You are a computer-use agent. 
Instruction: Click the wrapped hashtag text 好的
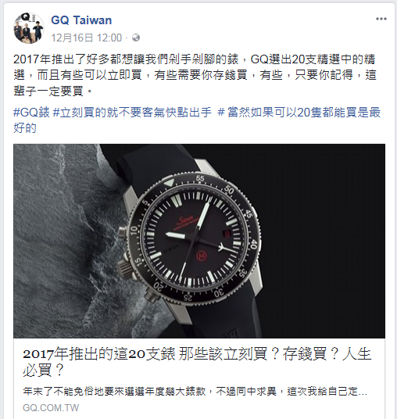25,128
